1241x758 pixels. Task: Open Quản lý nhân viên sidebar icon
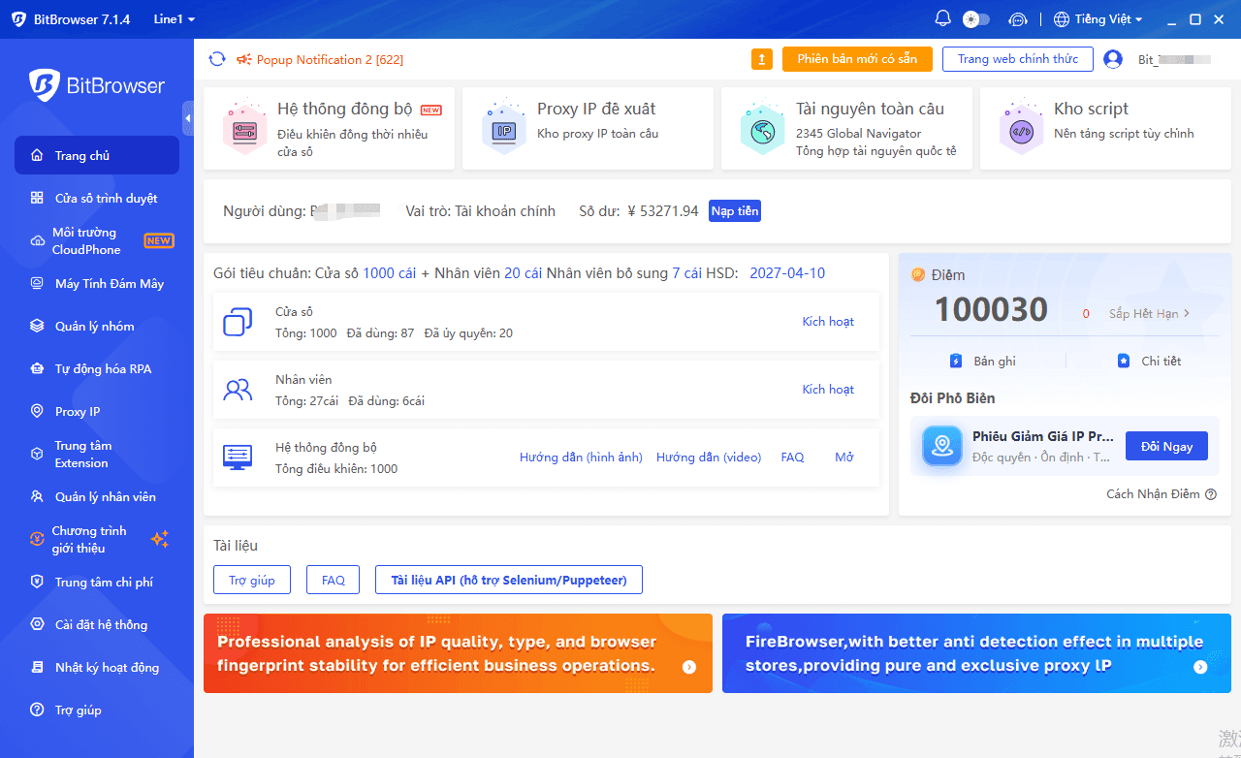pyautogui.click(x=37, y=496)
